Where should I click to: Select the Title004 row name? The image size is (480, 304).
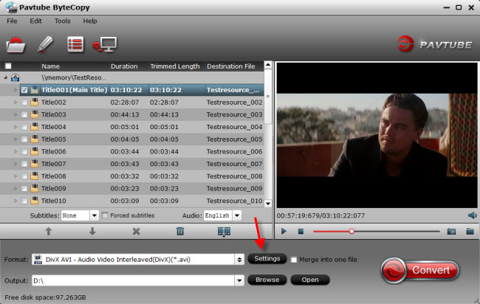54,127
